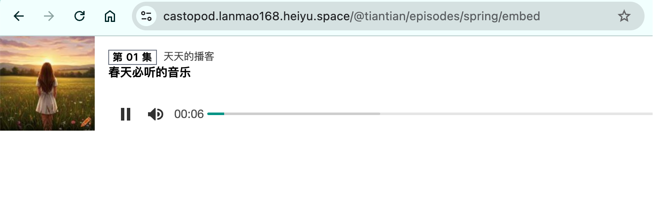The height and width of the screenshot is (204, 653).
Task: Seek within the green played progress segment
Action: (x=216, y=114)
